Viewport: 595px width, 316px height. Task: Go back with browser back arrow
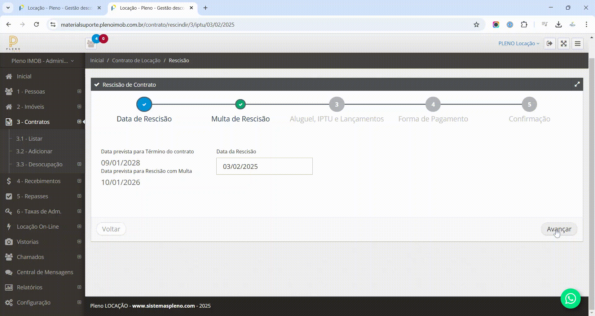click(9, 24)
